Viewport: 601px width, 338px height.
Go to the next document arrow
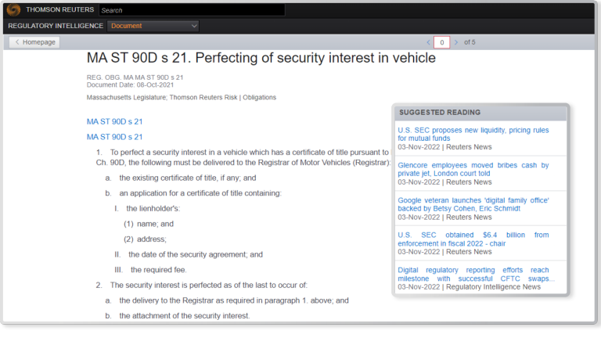(x=456, y=42)
